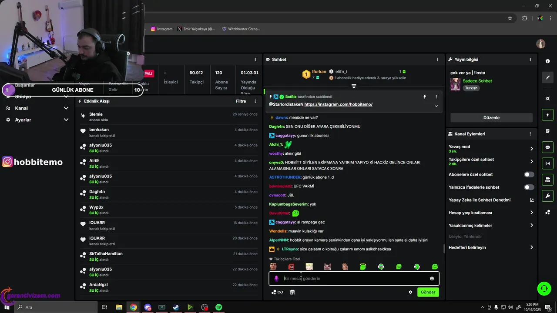
Task: Open Yasaklanmış kelimeler options
Action: click(x=491, y=226)
